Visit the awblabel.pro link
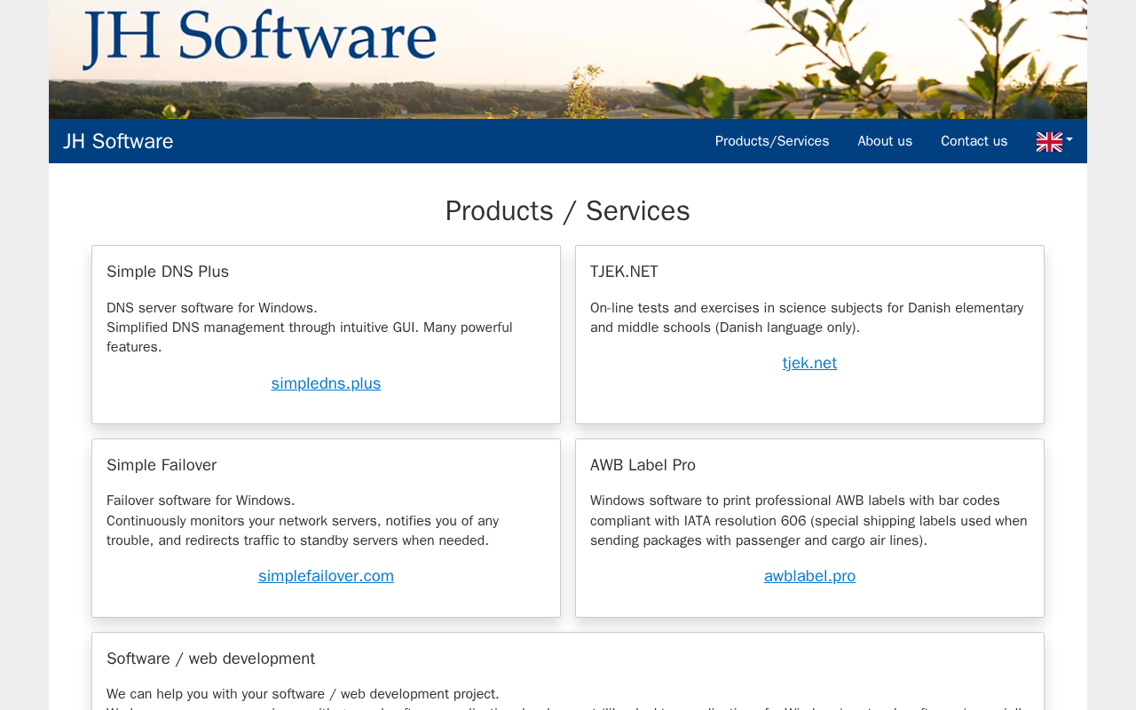The image size is (1136, 710). [x=809, y=576]
